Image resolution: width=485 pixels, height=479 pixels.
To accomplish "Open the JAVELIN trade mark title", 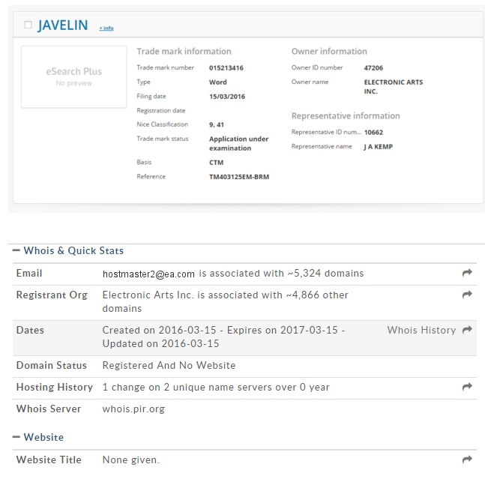I will click(63, 25).
